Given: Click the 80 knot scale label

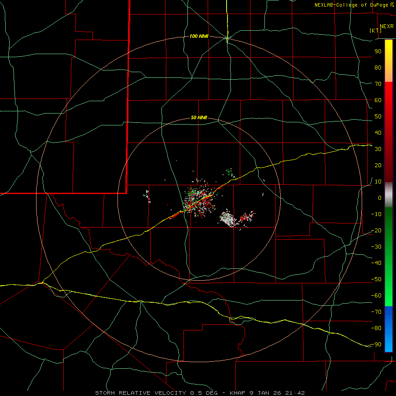Looking at the screenshot, I should coord(378,68).
